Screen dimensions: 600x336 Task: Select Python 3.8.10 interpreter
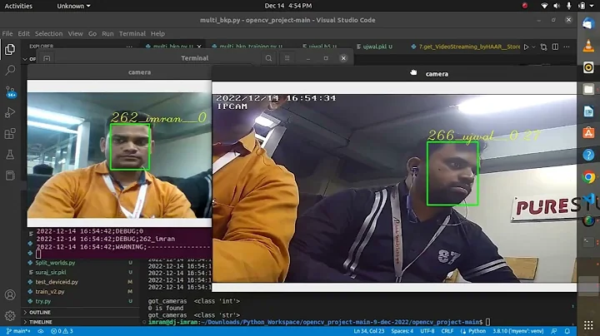tap(517, 331)
